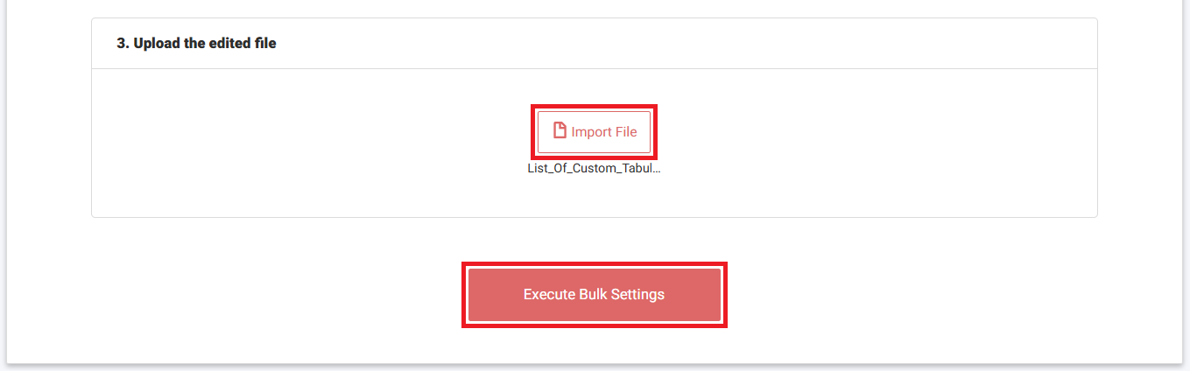Viewport: 1190px width, 371px height.
Task: Click the document icon on Import File
Action: click(x=560, y=131)
